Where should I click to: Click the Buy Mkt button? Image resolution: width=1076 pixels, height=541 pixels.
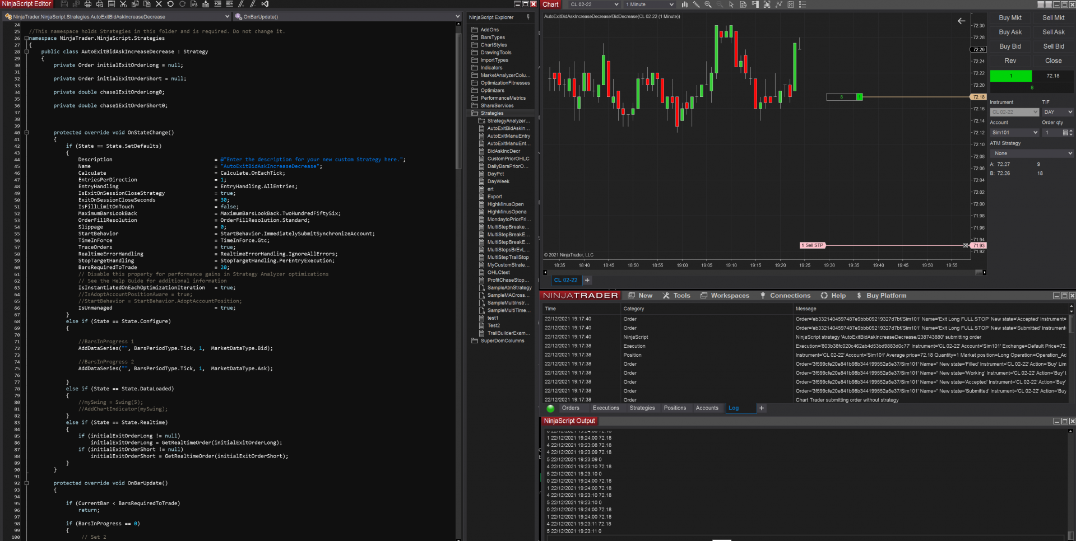pos(1010,18)
